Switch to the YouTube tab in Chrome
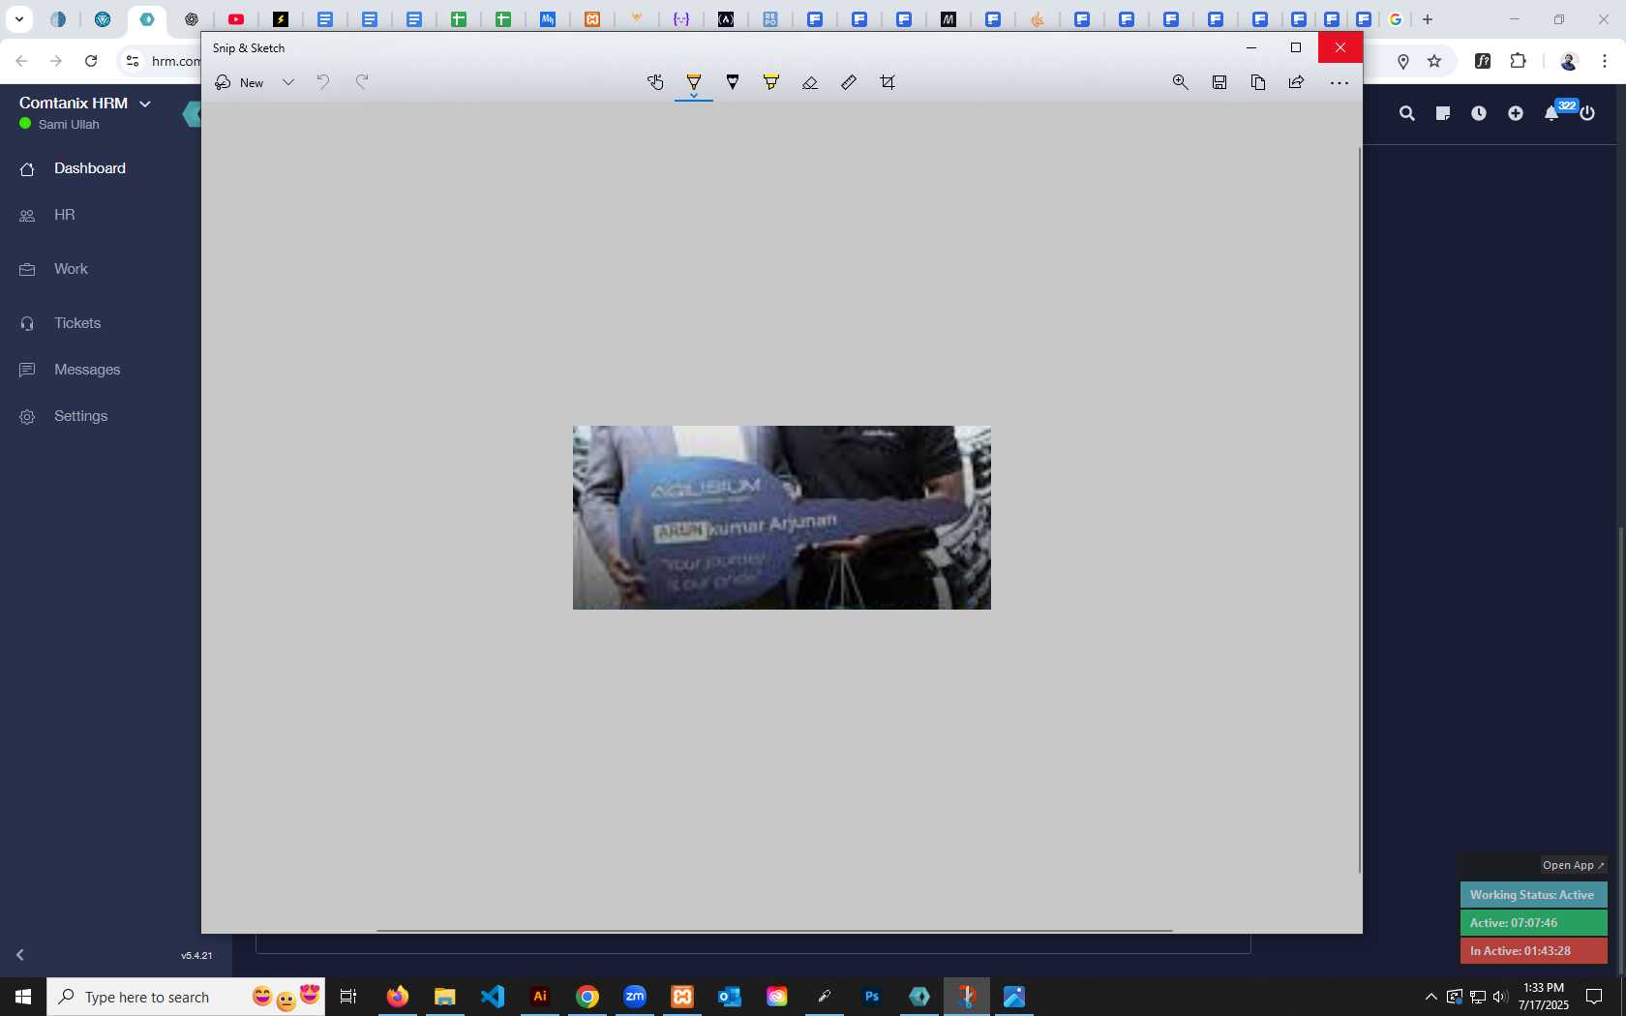Screen dimensions: 1626x1016 tap(236, 19)
